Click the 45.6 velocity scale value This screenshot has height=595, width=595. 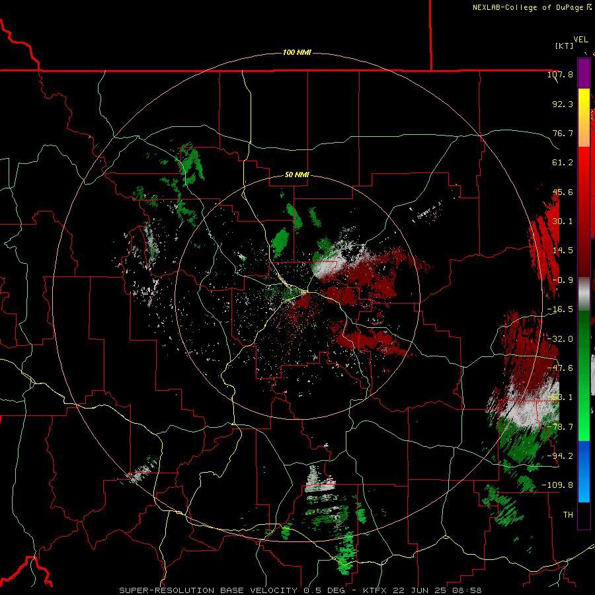(x=563, y=192)
